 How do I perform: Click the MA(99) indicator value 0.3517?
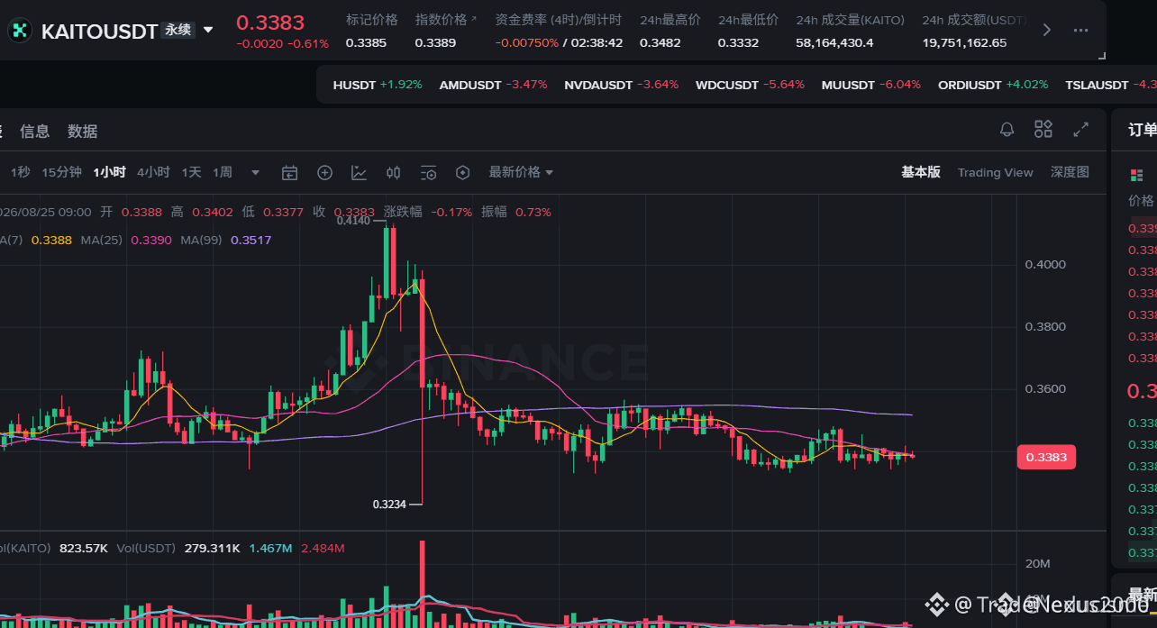(x=251, y=240)
